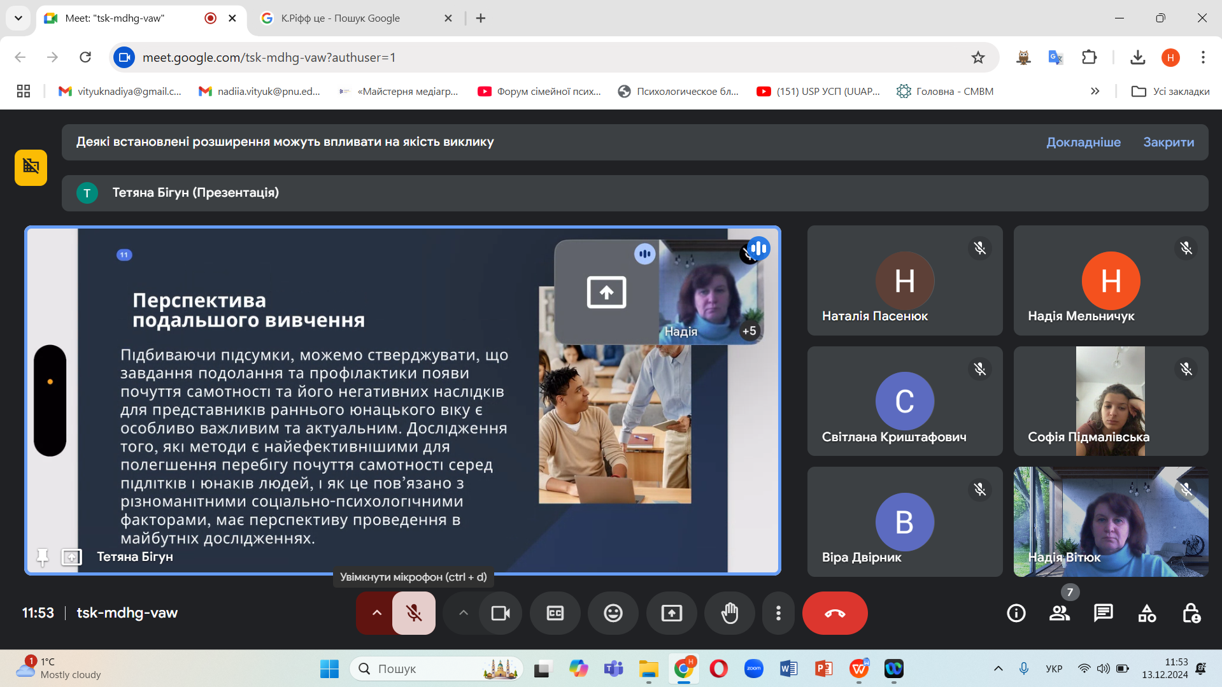The image size is (1222, 687).
Task: Click the Докладніше link
Action: pos(1083,142)
